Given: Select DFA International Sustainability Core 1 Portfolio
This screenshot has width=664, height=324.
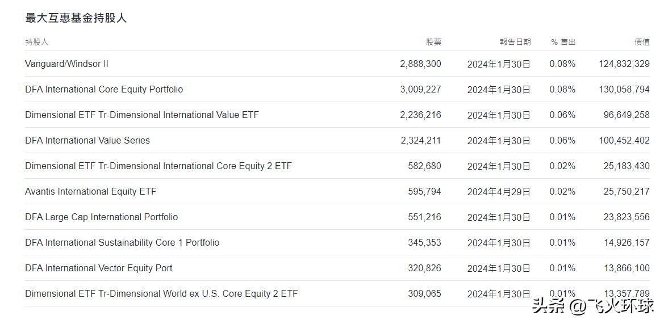Looking at the screenshot, I should 122,242.
